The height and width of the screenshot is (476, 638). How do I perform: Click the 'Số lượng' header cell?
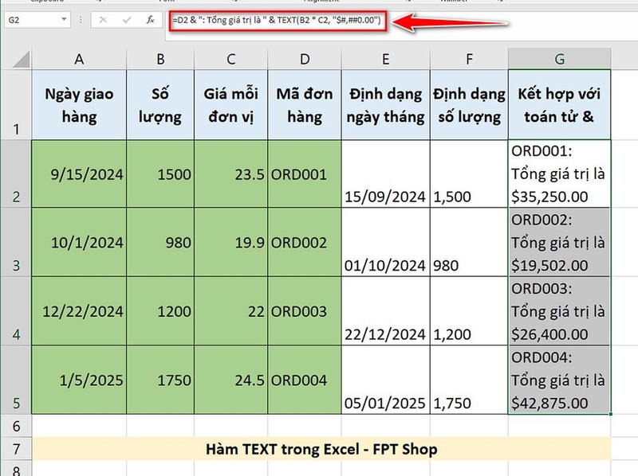tap(160, 105)
